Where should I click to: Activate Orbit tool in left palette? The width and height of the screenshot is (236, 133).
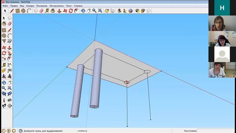4,83
